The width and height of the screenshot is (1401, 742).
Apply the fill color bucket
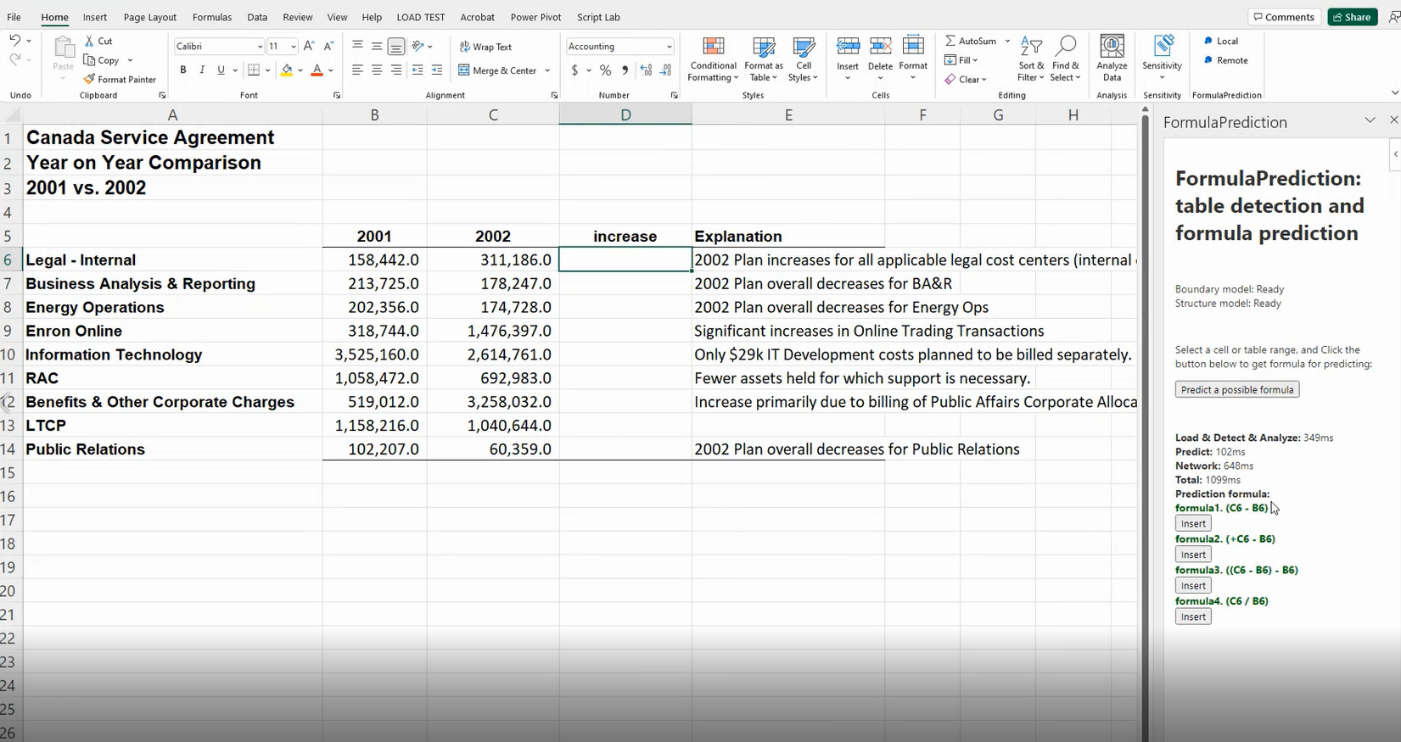click(x=287, y=70)
